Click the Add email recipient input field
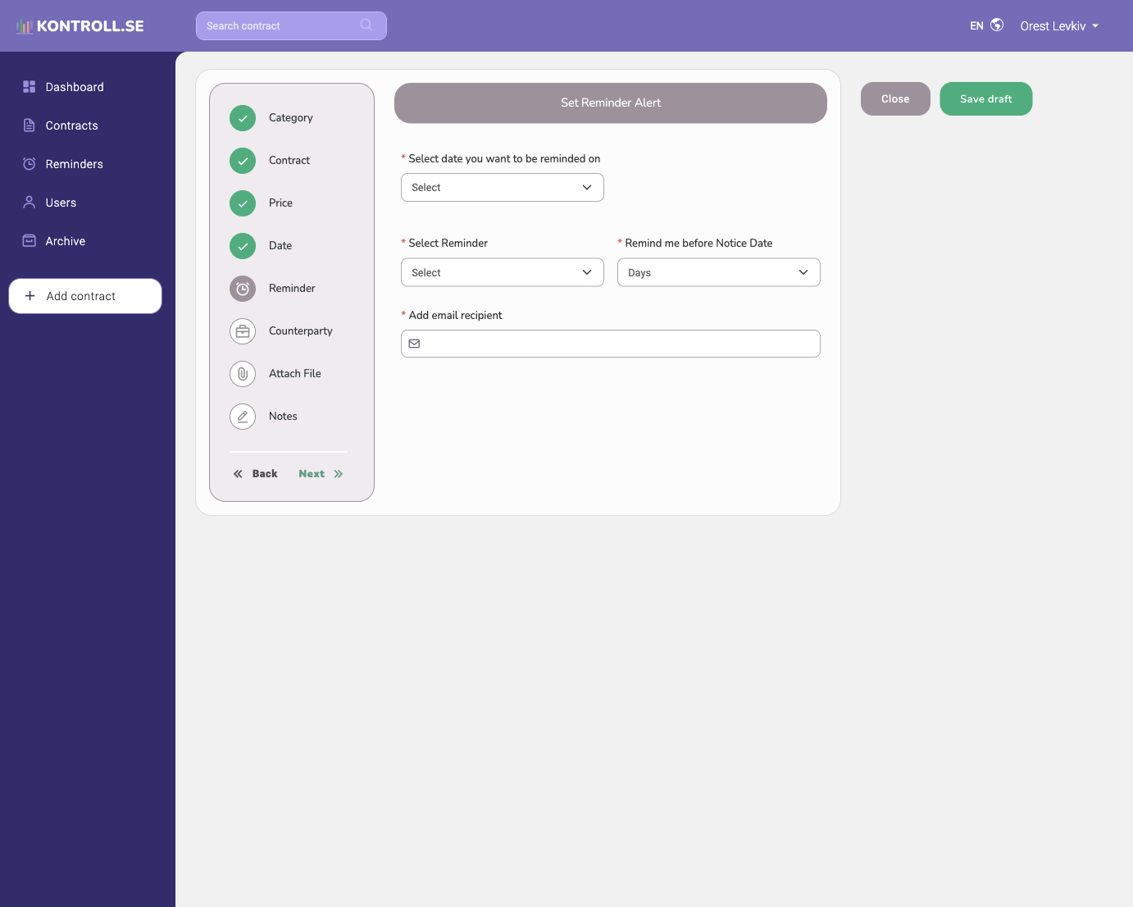Viewport: 1133px width, 907px height. tap(611, 344)
